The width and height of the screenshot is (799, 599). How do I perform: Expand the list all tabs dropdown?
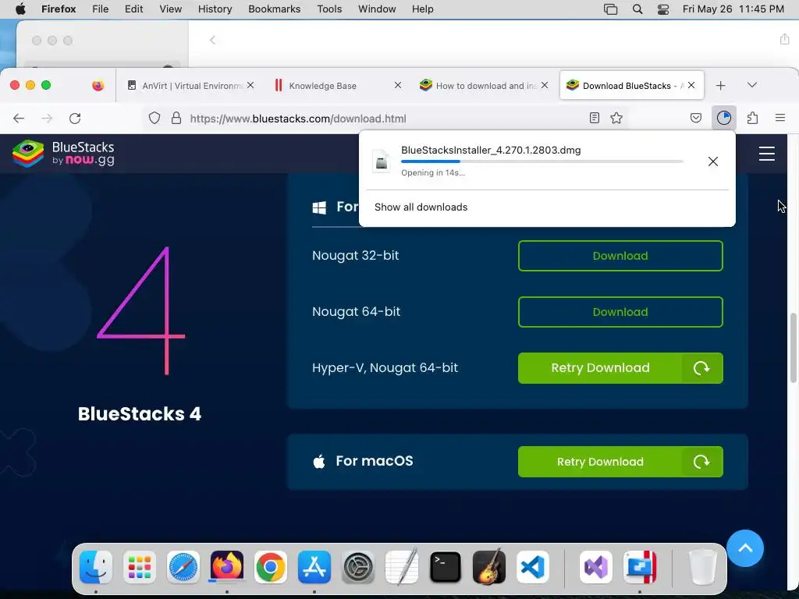pyautogui.click(x=752, y=85)
